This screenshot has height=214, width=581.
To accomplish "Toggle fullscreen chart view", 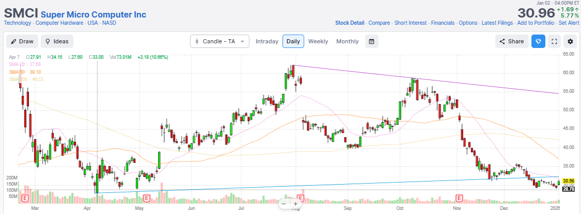I will pos(555,41).
